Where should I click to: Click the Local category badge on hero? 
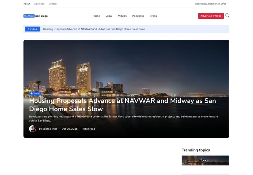(x=35, y=93)
